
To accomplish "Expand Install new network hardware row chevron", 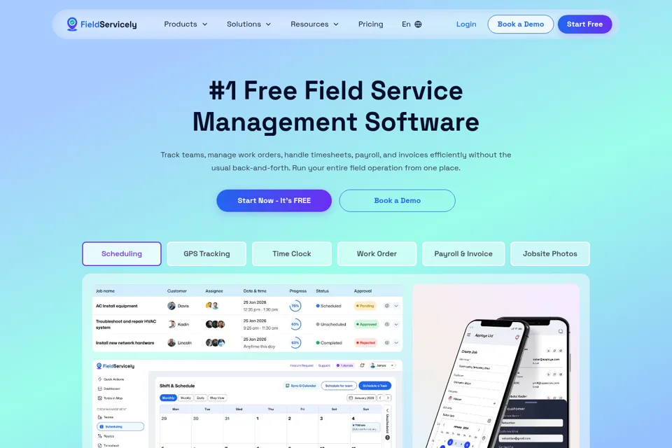I will tap(396, 342).
